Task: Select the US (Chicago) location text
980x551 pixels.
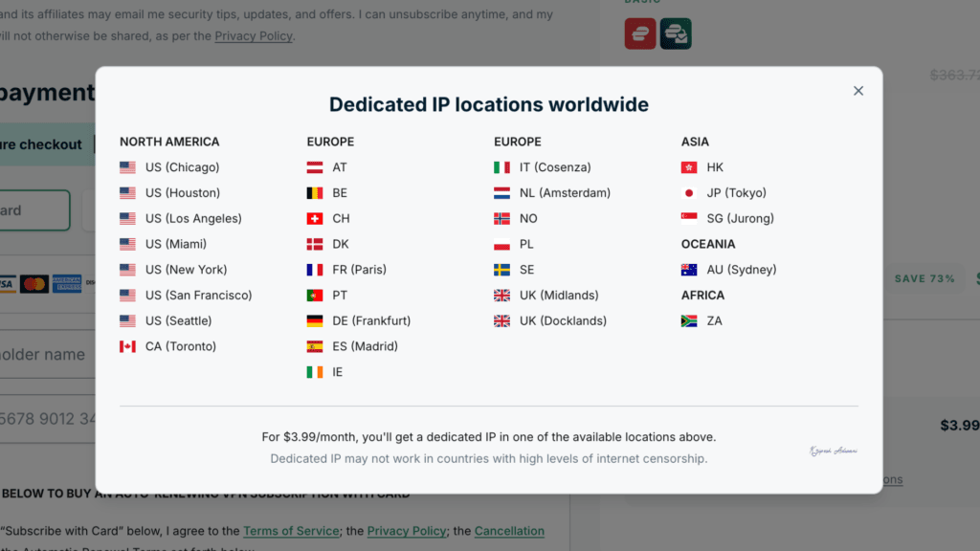Action: pos(183,167)
